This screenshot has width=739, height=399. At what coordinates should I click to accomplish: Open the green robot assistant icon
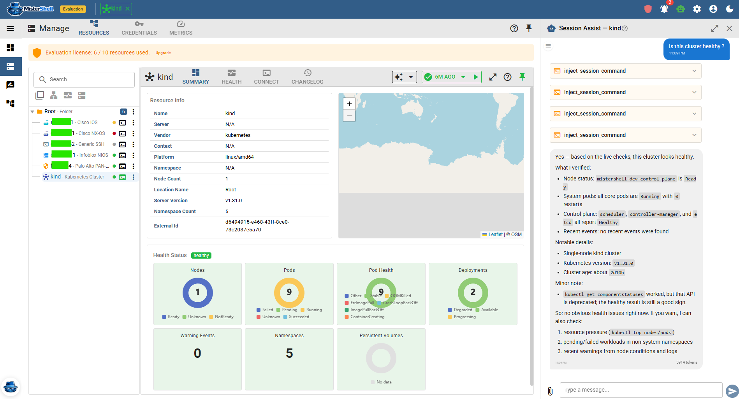coord(681,9)
